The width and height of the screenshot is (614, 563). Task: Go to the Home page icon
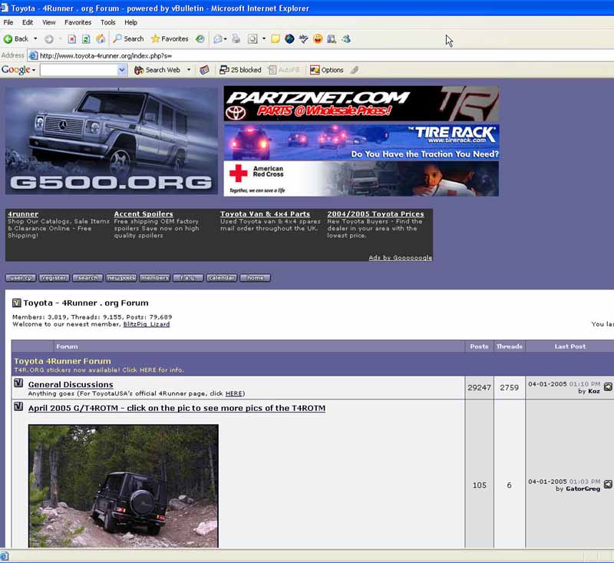[101, 38]
